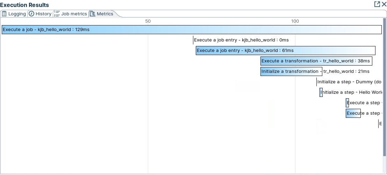The width and height of the screenshot is (387, 175).
Task: Click the 50 label on the time axis
Action: coord(148,21)
